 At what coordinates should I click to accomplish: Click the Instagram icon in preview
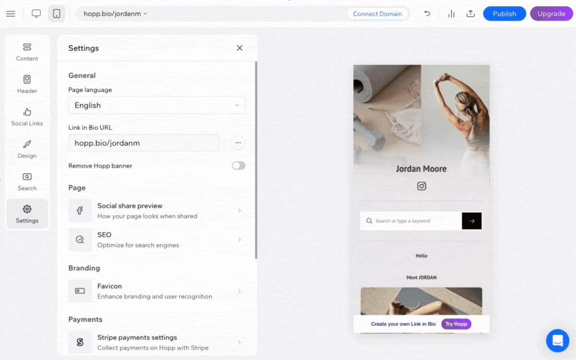tap(421, 186)
